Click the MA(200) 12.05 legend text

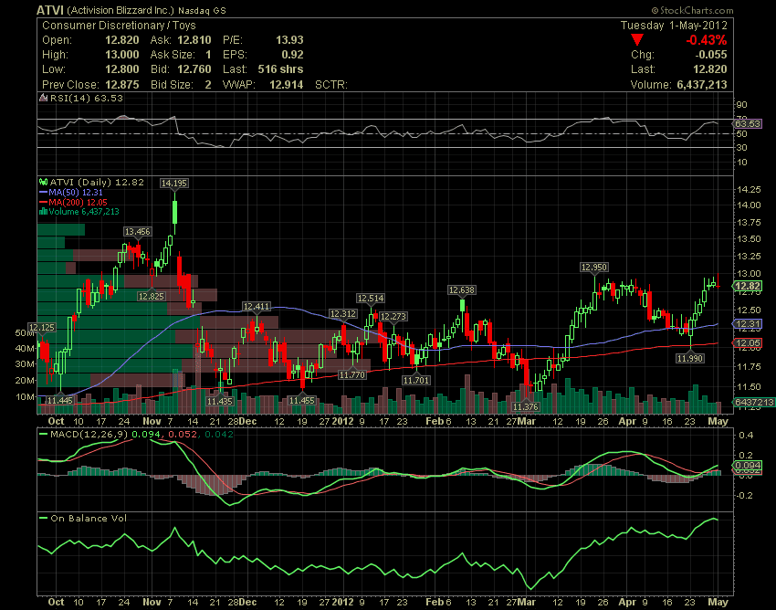78,202
